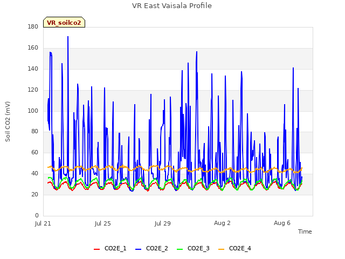The image size is (345, 259).
Task: Click the 180 y-axis tick label
Action: [x=33, y=27]
